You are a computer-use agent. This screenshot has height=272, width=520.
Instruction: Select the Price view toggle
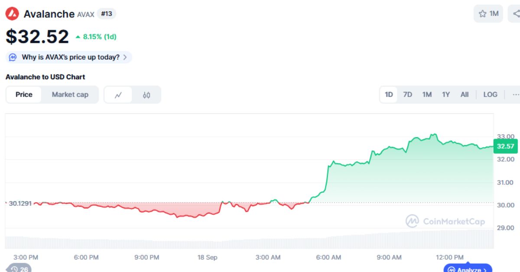24,94
